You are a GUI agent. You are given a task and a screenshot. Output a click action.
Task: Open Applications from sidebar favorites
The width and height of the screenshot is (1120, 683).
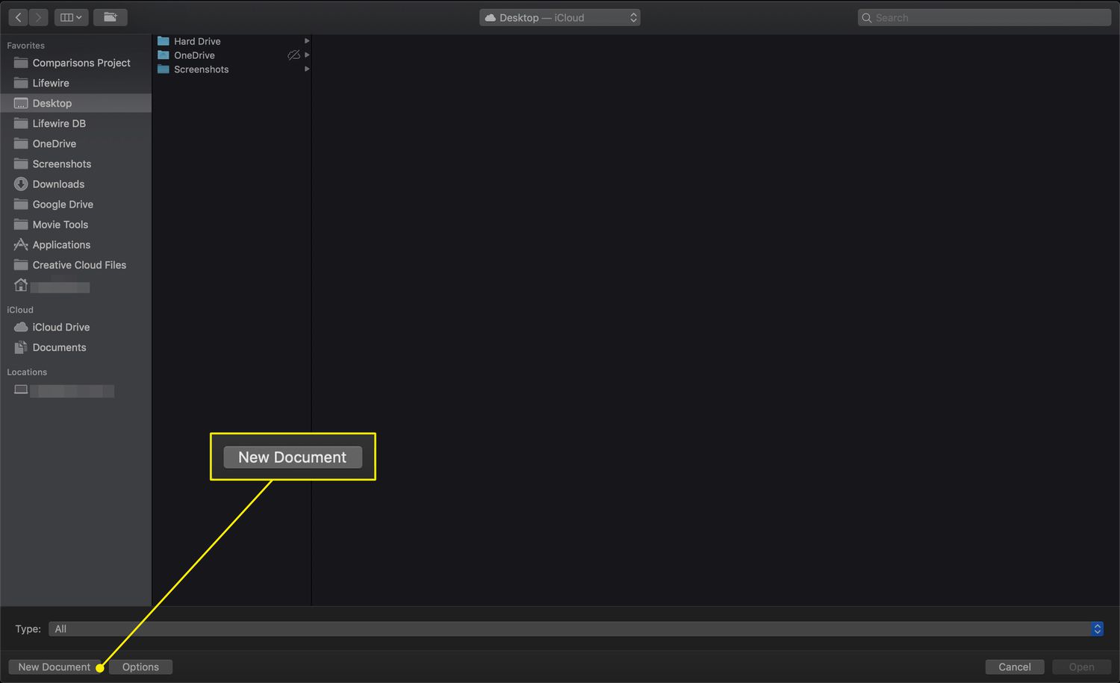[61, 245]
